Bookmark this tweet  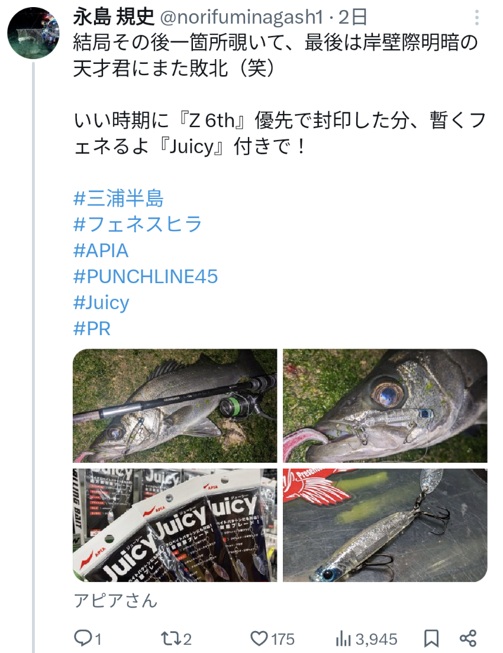click(431, 638)
